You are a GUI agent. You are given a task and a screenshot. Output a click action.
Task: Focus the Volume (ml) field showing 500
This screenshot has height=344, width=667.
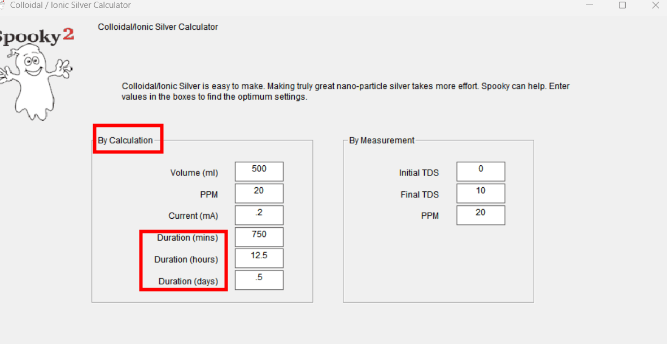pos(259,171)
